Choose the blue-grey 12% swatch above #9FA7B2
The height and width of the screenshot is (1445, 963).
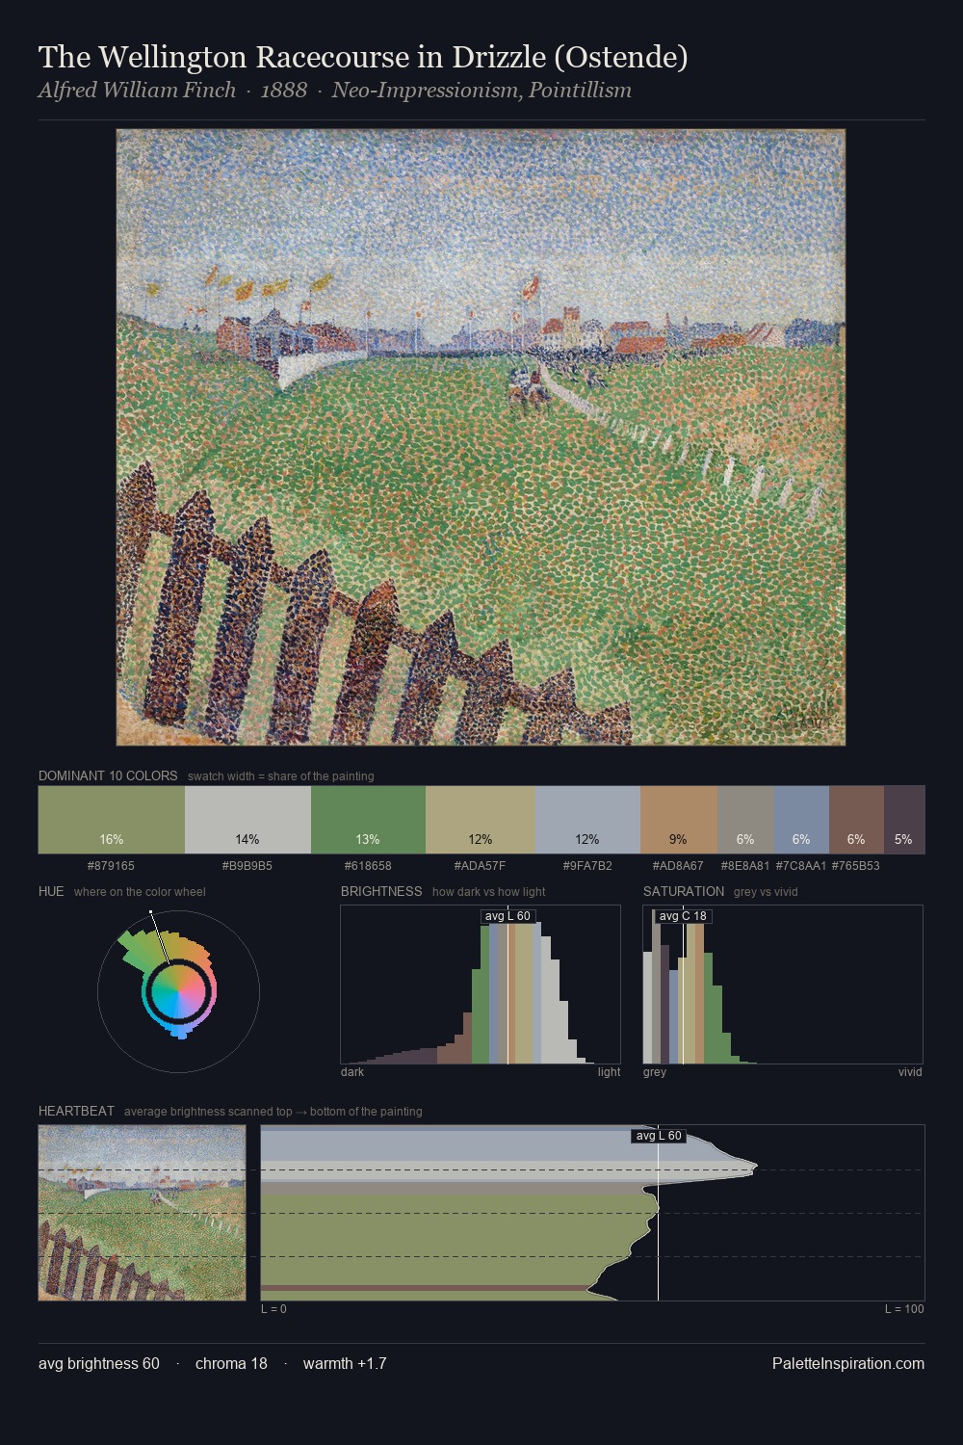[587, 820]
